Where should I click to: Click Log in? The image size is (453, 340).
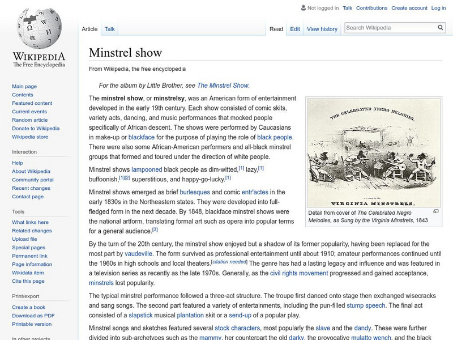pyautogui.click(x=438, y=8)
